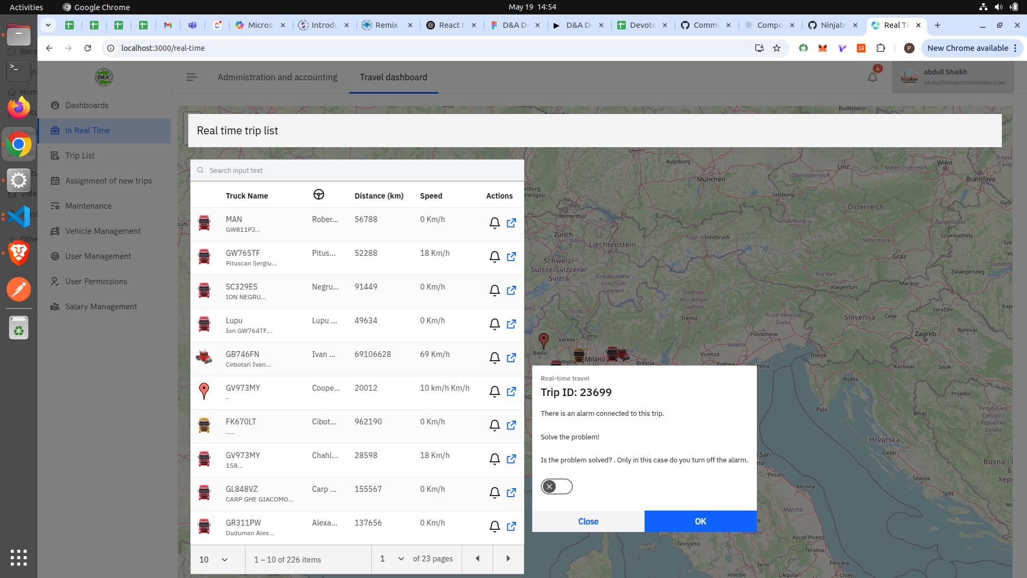The width and height of the screenshot is (1027, 578).
Task: Open page number dropdown
Action: (x=392, y=559)
